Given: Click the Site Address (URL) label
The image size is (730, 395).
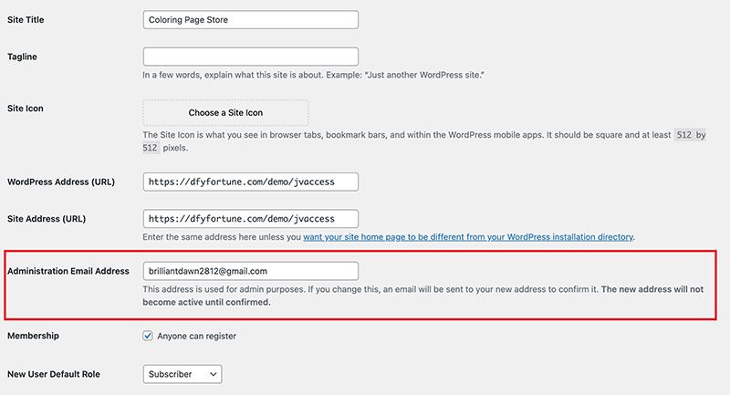Looking at the screenshot, I should tap(47, 219).
